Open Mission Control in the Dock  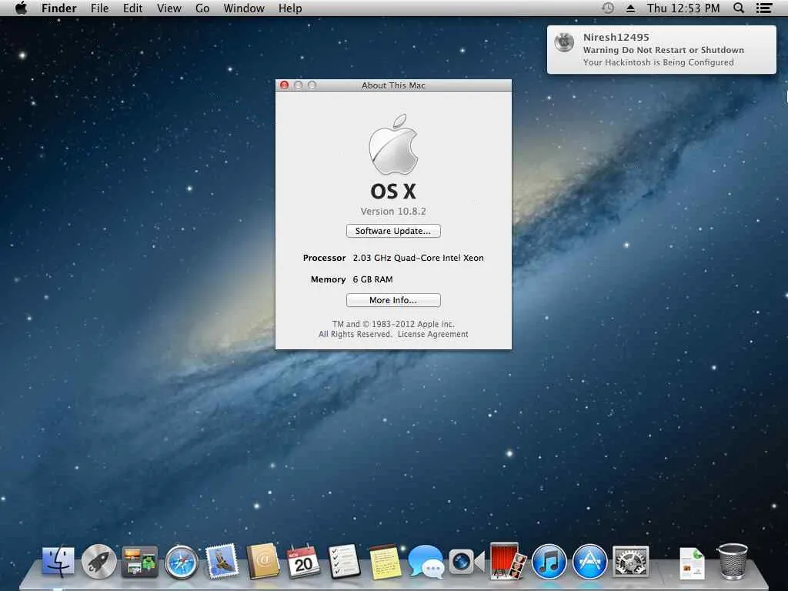point(139,561)
